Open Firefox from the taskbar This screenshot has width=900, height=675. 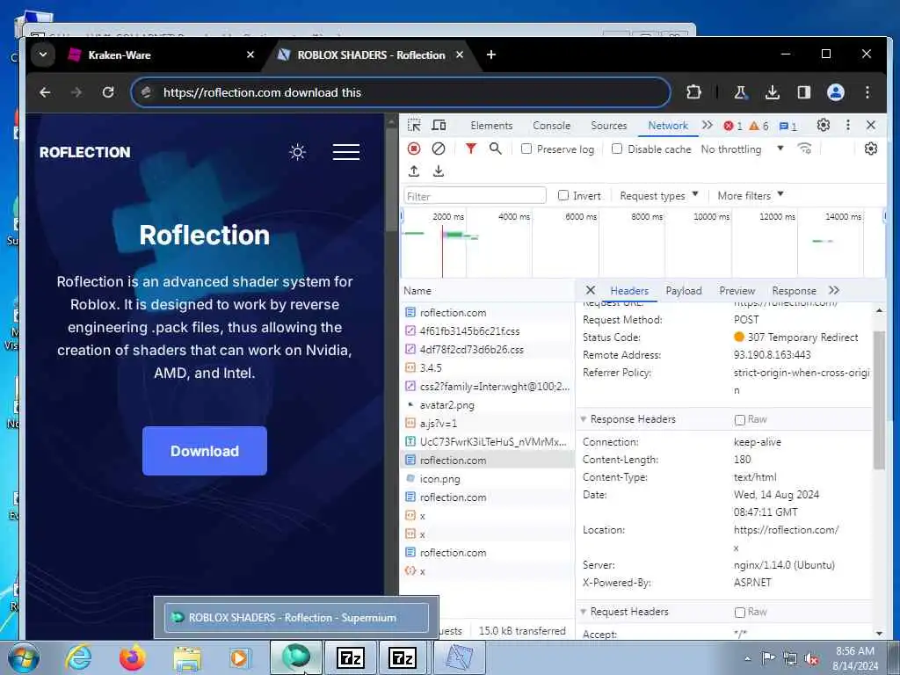click(x=133, y=657)
